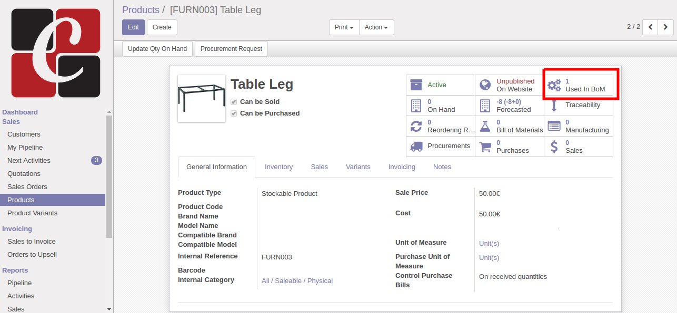Screen dimensions: 677x313
Task: Open the Print dropdown menu
Action: click(x=344, y=27)
